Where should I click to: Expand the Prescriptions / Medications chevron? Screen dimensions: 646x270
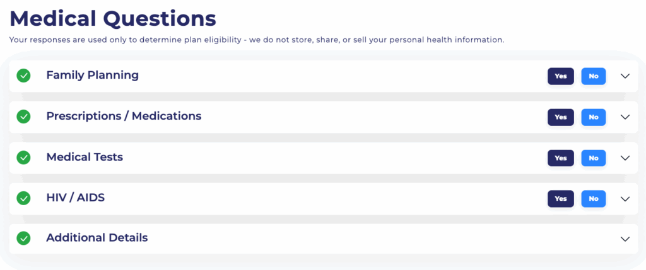(x=625, y=117)
